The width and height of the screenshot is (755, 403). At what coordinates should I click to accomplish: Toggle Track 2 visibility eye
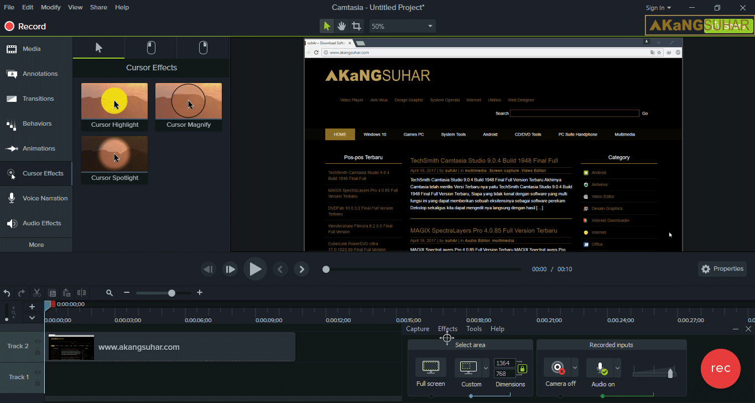coord(38,342)
